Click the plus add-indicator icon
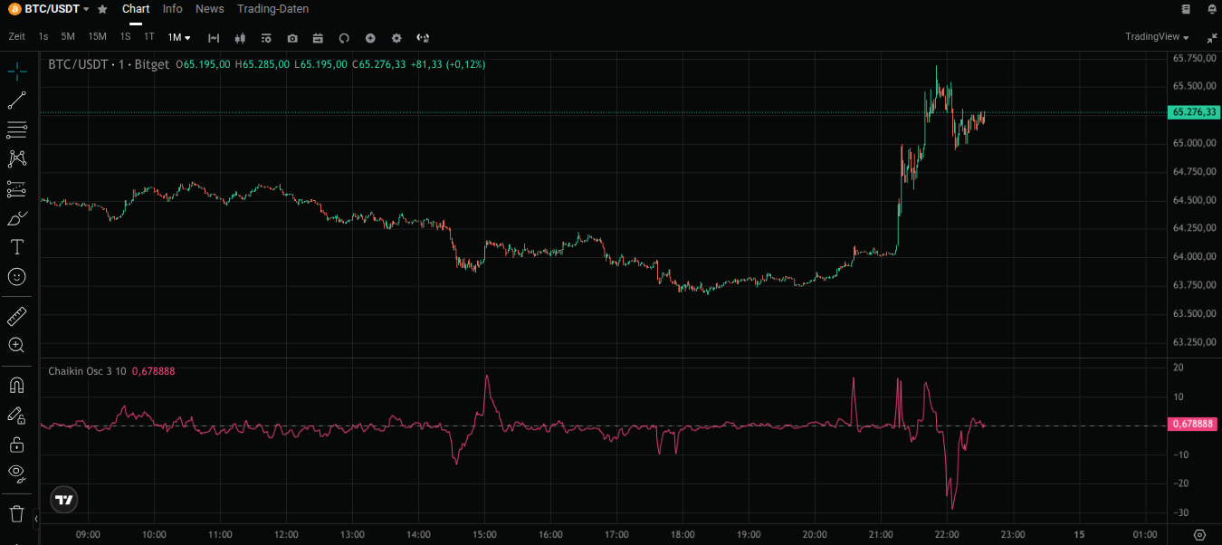This screenshot has width=1222, height=545. [370, 38]
